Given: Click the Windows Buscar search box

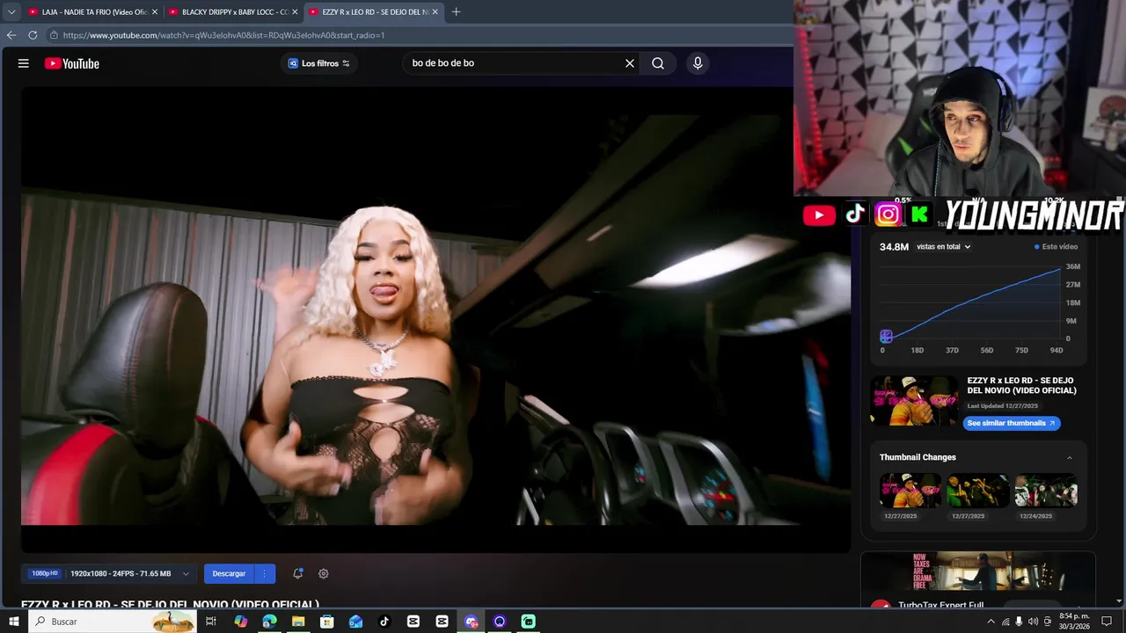Looking at the screenshot, I should (113, 622).
